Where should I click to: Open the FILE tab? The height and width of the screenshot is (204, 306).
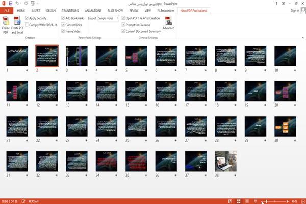7,11
